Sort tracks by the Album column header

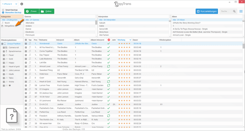(x=77, y=40)
